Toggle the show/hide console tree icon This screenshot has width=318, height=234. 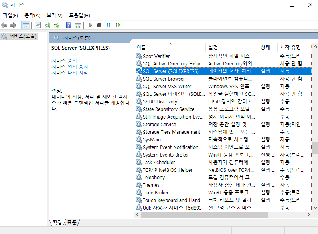[26, 26]
